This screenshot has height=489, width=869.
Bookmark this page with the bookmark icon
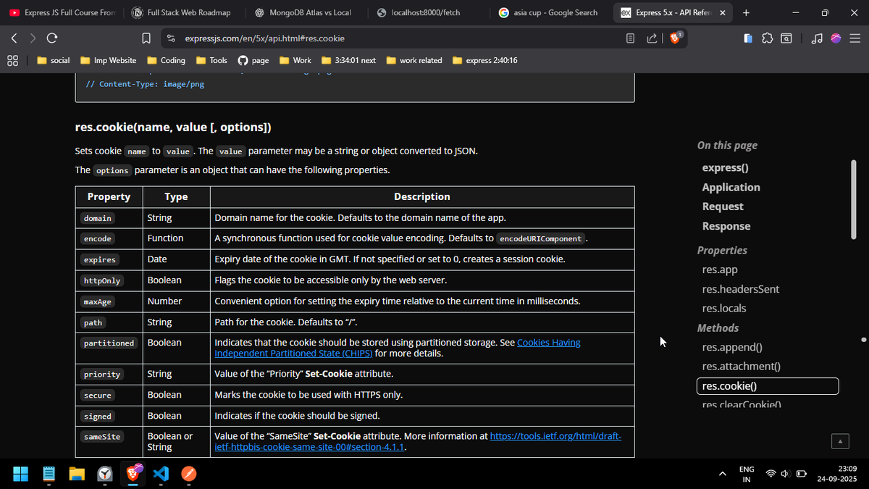[x=146, y=38]
